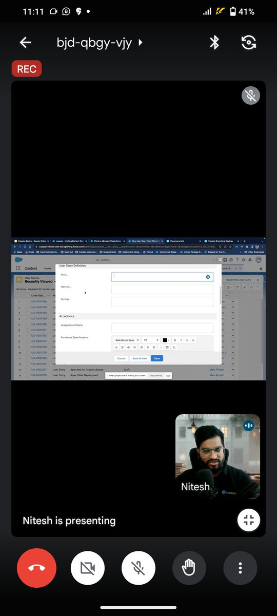Viewport: 277px width, 616px height.
Task: Hang up with the red call button
Action: coord(37,568)
